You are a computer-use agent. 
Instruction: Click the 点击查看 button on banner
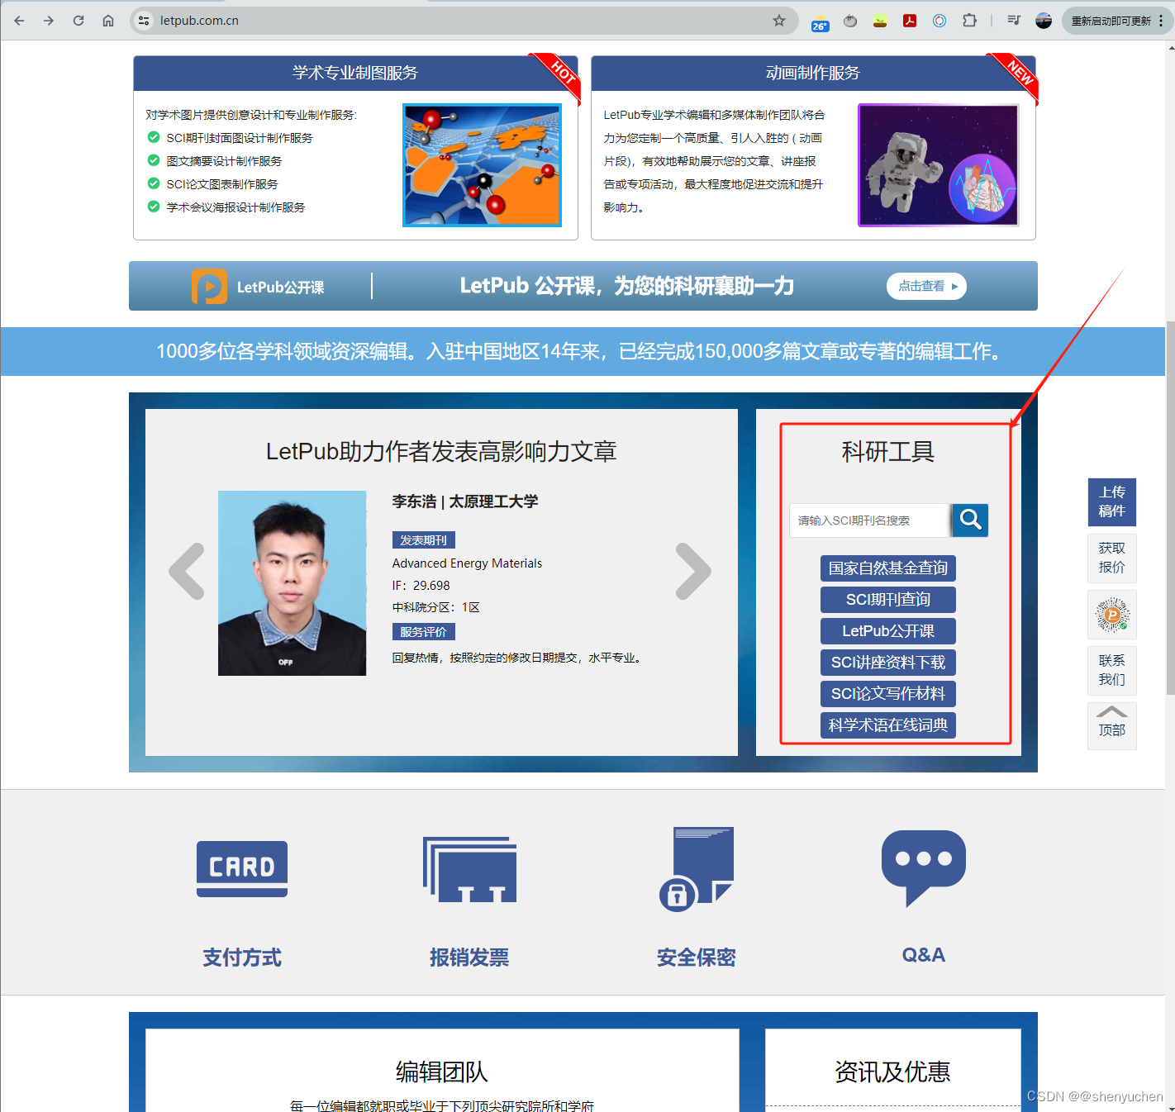(926, 286)
